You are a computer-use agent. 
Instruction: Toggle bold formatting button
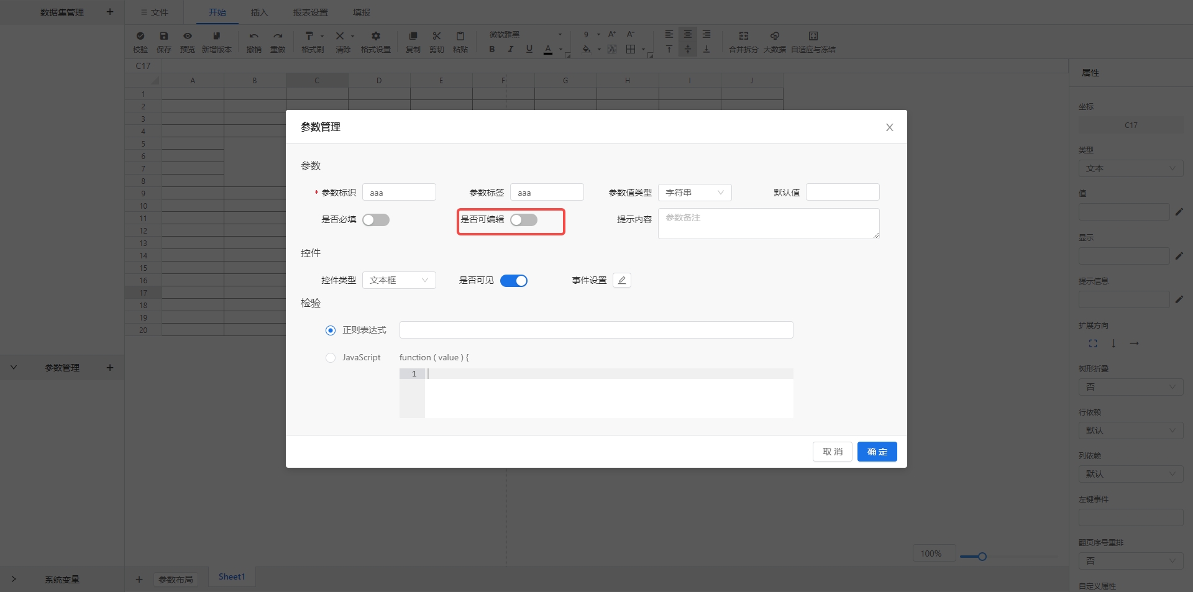[492, 49]
